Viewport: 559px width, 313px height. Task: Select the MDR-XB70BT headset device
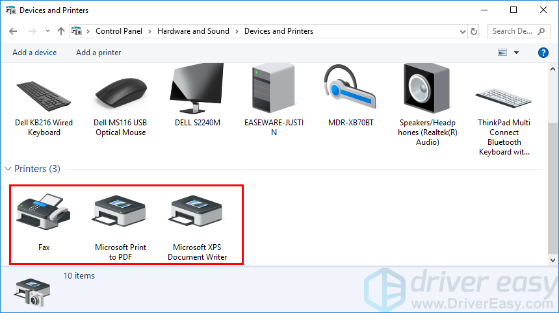click(350, 91)
